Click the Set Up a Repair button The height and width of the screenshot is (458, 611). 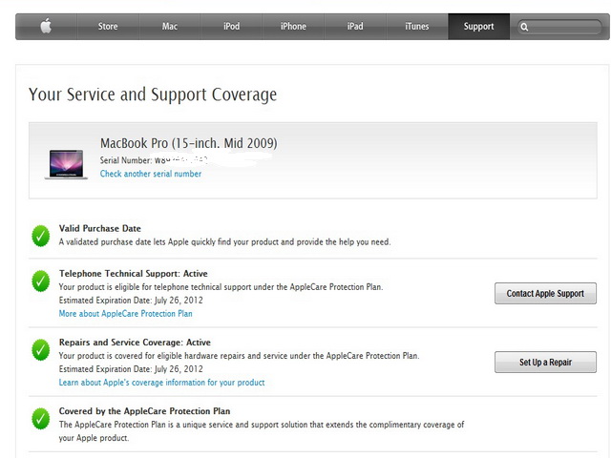(x=545, y=363)
